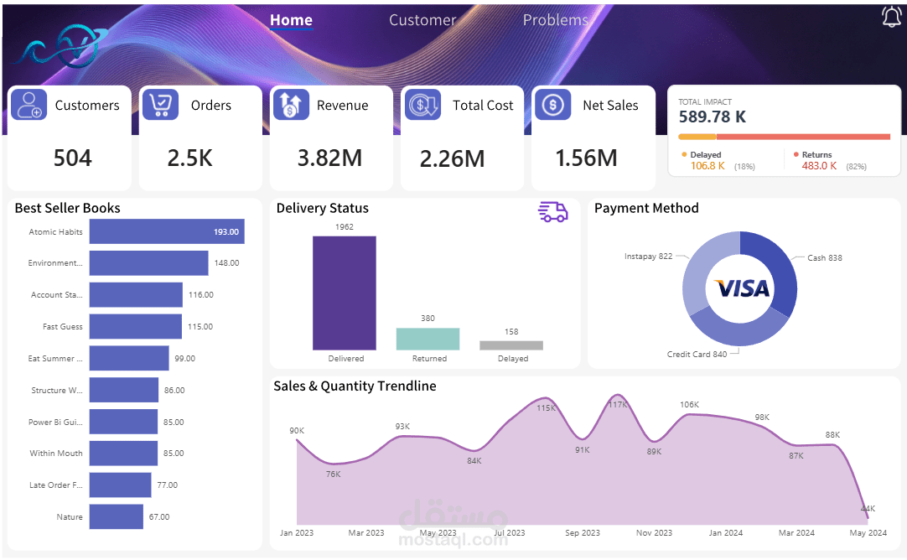Click the Delivery Status title
Image resolution: width=907 pixels, height=560 pixels.
(x=322, y=208)
